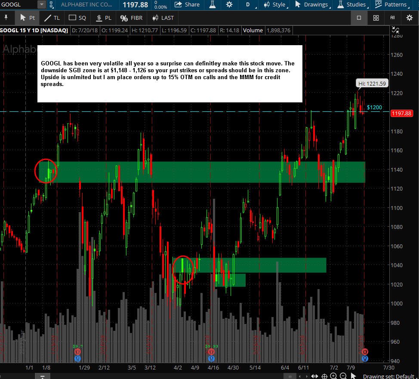Image resolution: width=419 pixels, height=379 pixels.
Task: Click the bottom-bar pointer cursor icon
Action: (353, 376)
